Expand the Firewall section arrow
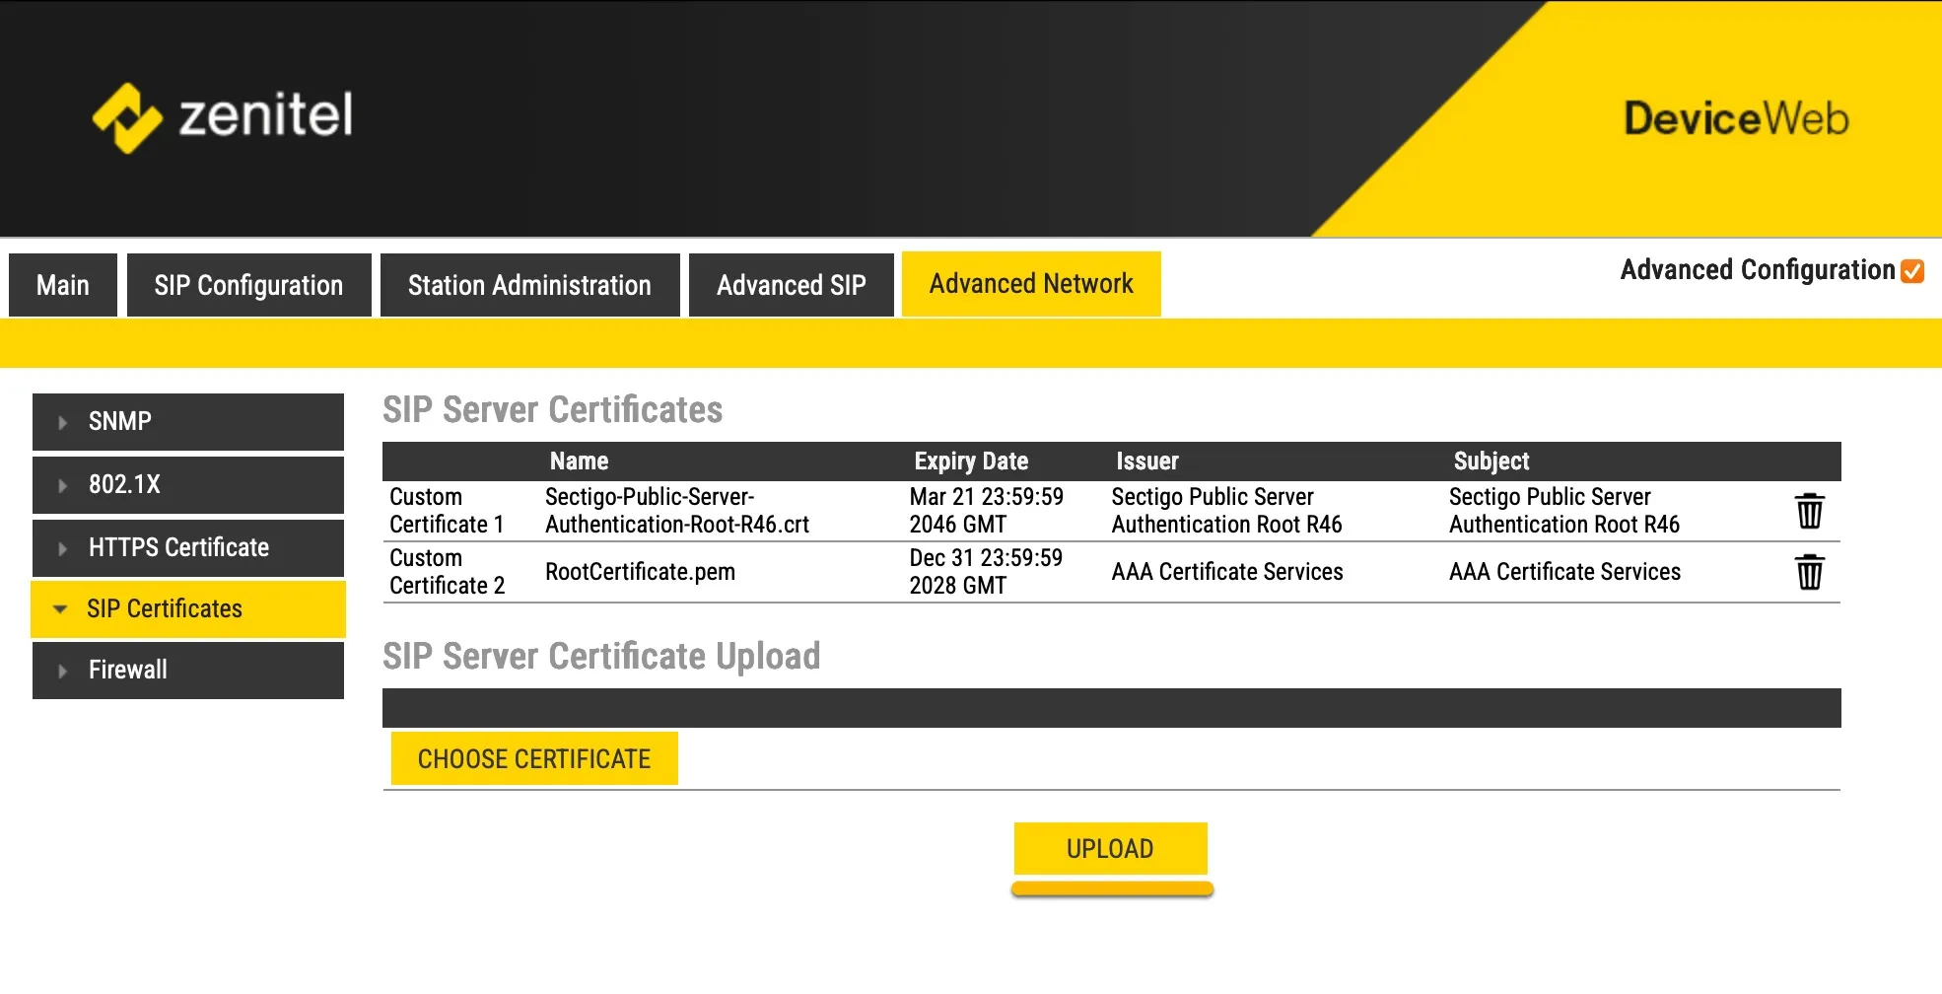The width and height of the screenshot is (1942, 994). pyautogui.click(x=62, y=671)
